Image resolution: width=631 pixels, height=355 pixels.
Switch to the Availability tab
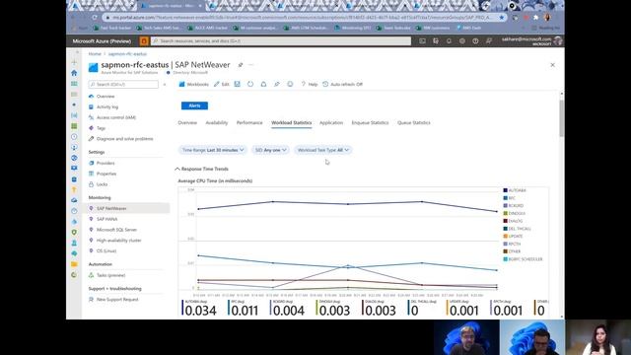[217, 122]
